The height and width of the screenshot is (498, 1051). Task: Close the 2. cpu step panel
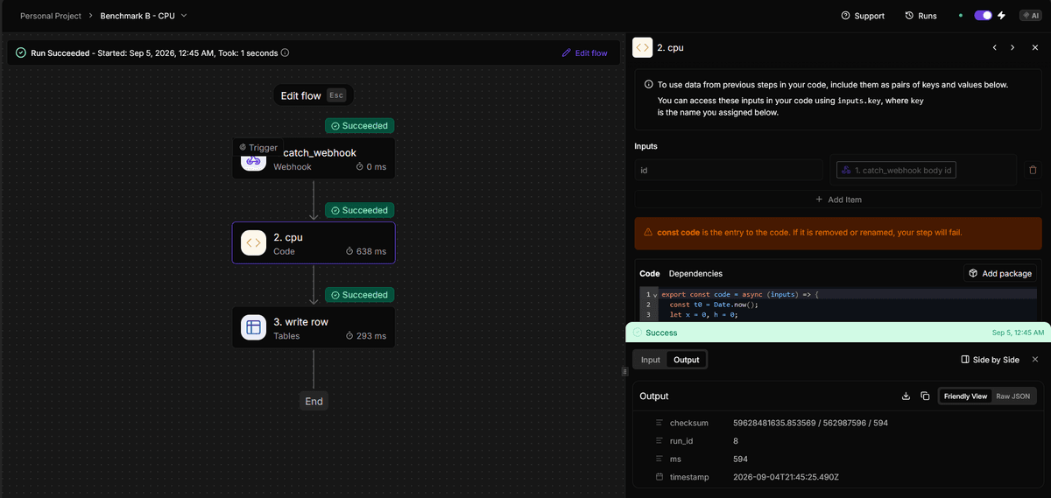tap(1034, 47)
